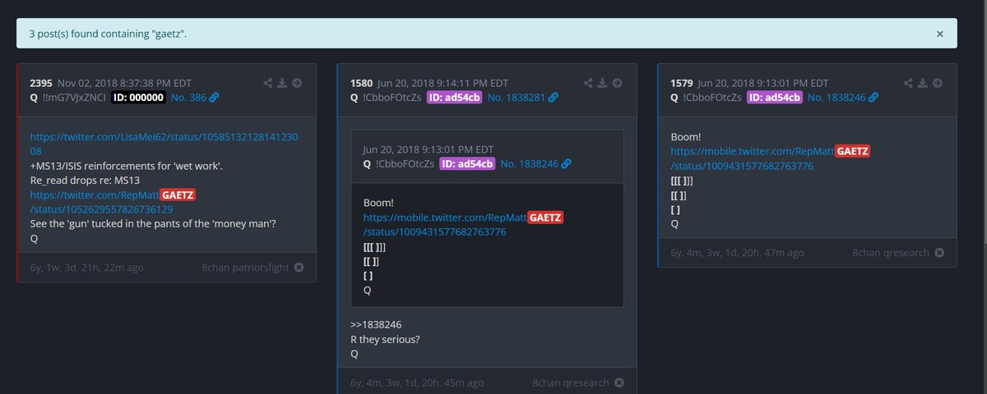Image resolution: width=987 pixels, height=394 pixels.
Task: Download post 2395
Action: (x=282, y=83)
